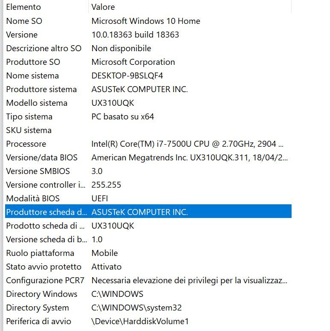Select the Versione scheda di b... label
Image resolution: width=330 pixels, height=331 pixels.
pyautogui.click(x=47, y=240)
